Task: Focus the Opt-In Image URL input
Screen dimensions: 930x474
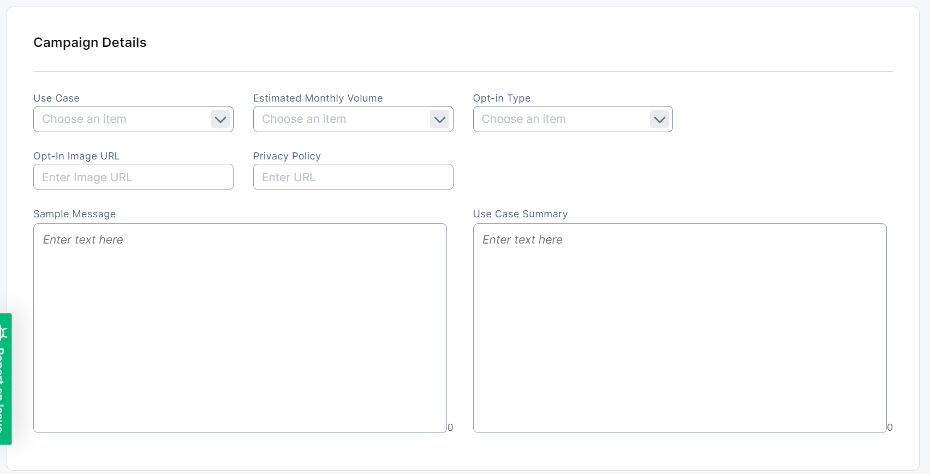Action: 133,177
